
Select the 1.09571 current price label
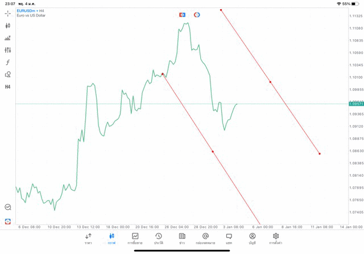[x=357, y=104]
